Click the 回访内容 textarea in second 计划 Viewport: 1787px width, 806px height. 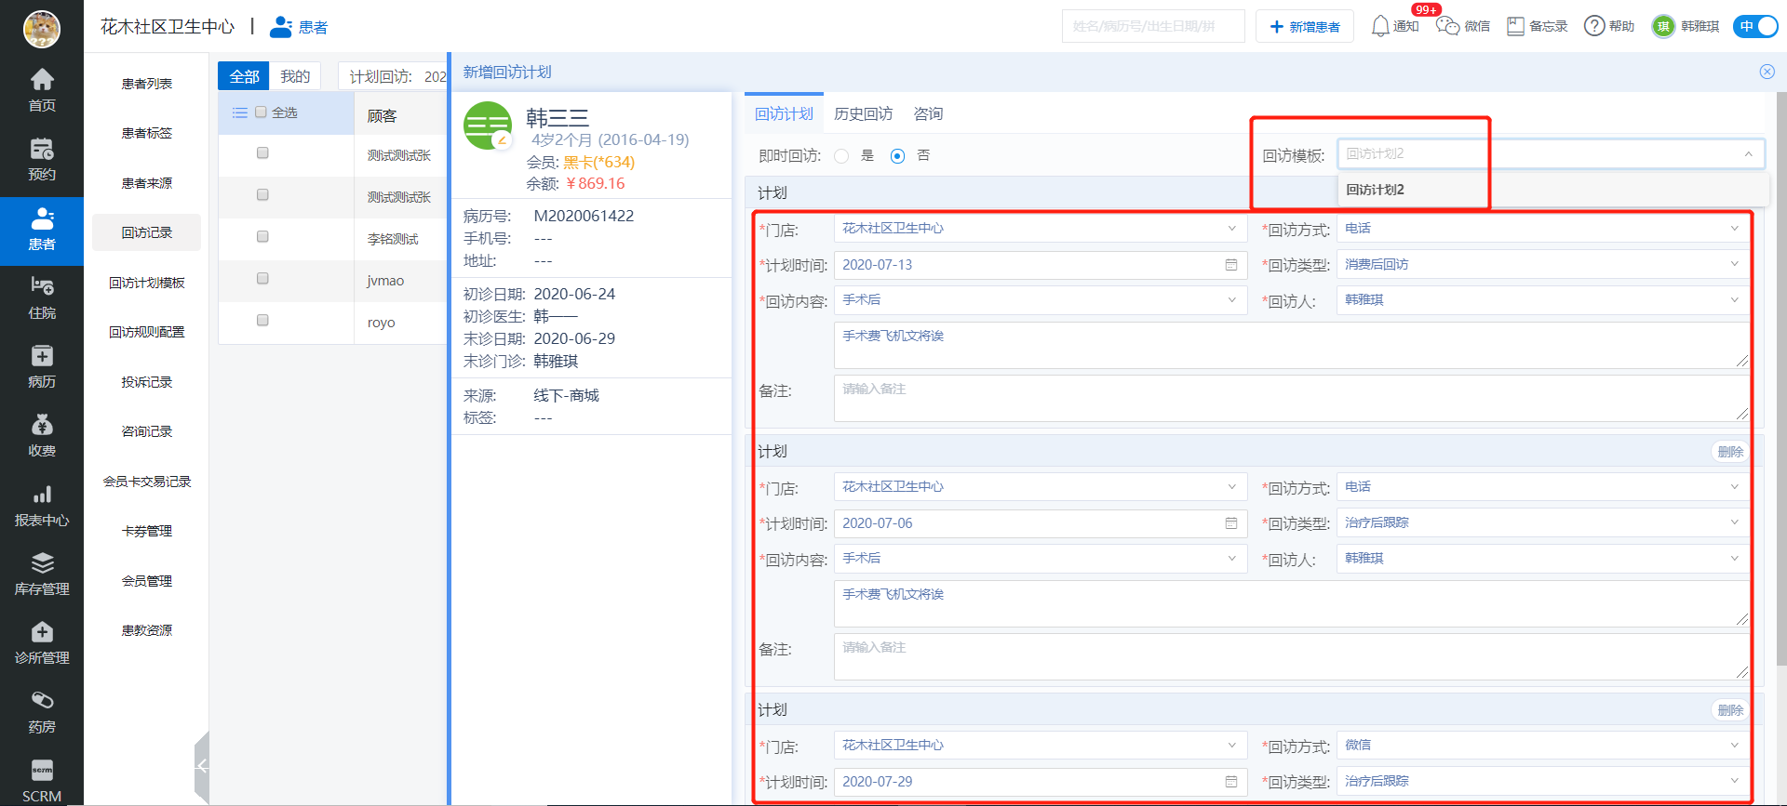click(x=1292, y=603)
